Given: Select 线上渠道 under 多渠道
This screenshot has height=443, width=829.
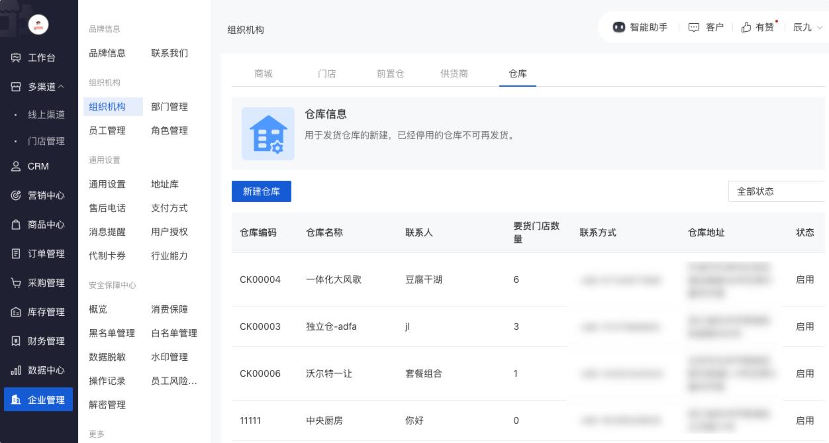Looking at the screenshot, I should click(x=46, y=115).
